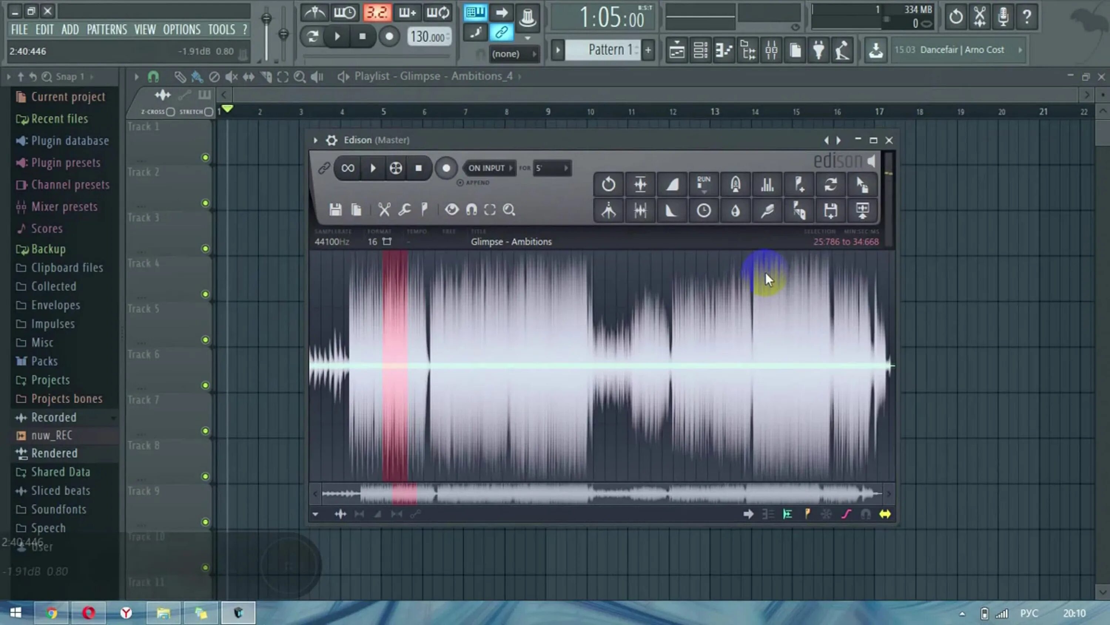The height and width of the screenshot is (625, 1110).
Task: Open the mixer from the main toolbar
Action: 771,50
